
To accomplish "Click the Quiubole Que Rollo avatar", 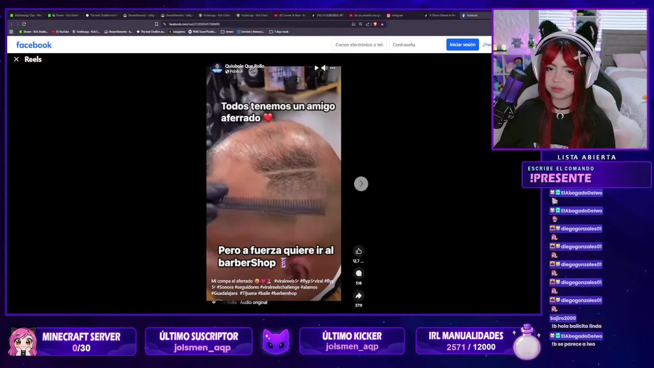I will click(217, 68).
